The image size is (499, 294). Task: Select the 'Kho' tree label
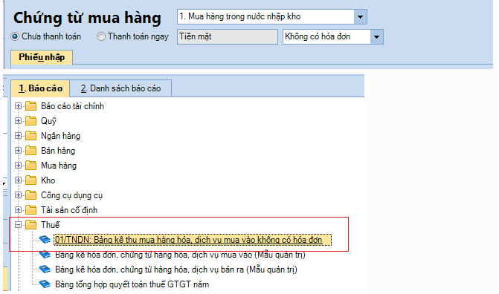(x=48, y=180)
